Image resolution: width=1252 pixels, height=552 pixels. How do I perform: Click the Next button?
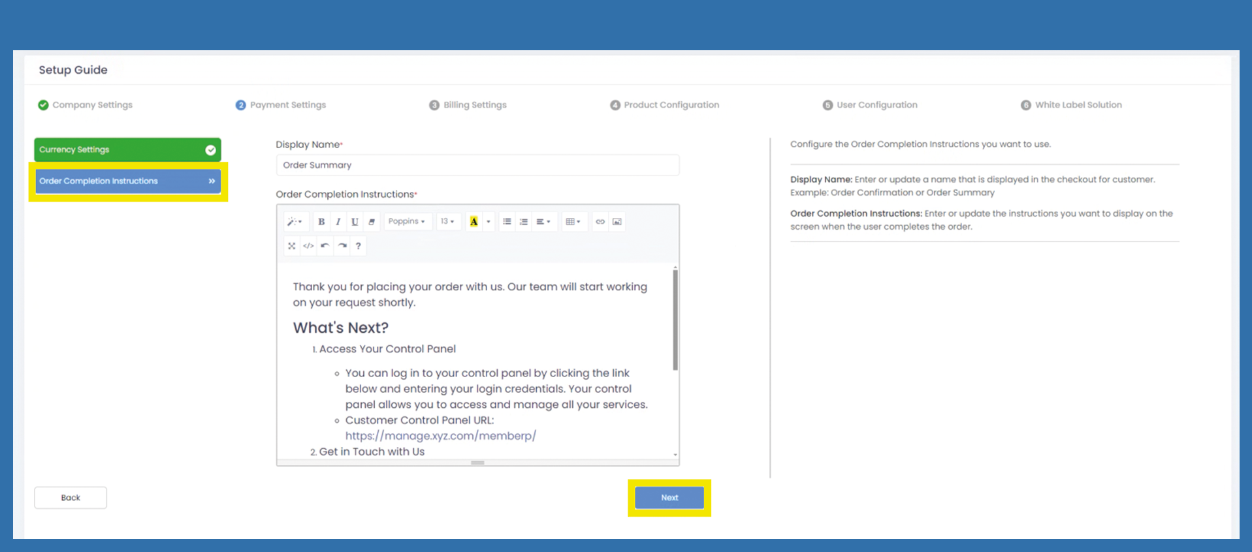tap(669, 498)
